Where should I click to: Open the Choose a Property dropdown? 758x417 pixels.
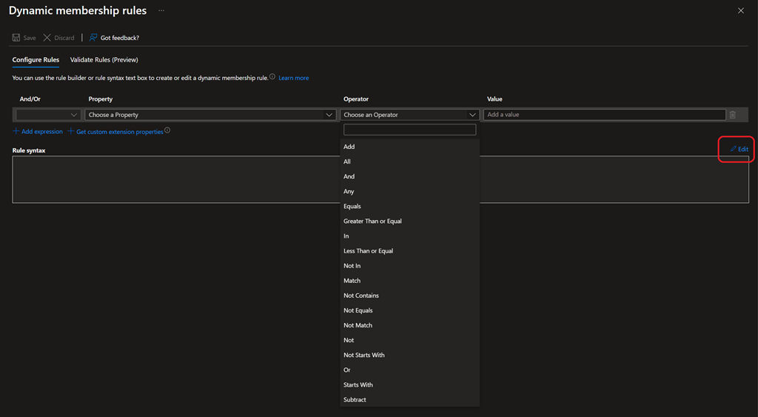click(211, 115)
